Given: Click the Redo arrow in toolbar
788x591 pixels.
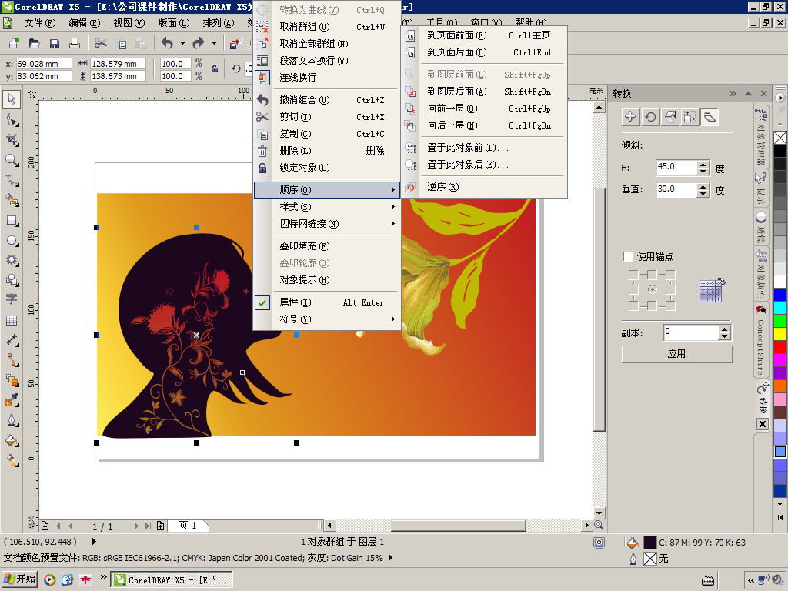Looking at the screenshot, I should point(199,44).
